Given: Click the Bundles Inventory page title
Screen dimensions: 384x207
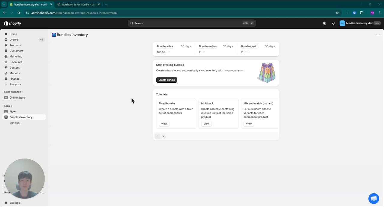Looking at the screenshot, I should point(72,35).
